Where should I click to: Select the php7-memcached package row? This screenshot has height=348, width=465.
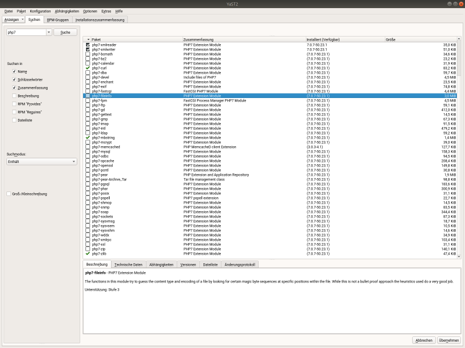tap(270, 147)
